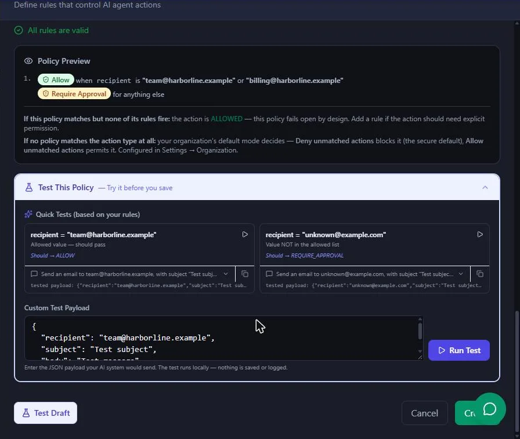Cancel policy creation
The height and width of the screenshot is (439, 520).
point(424,413)
